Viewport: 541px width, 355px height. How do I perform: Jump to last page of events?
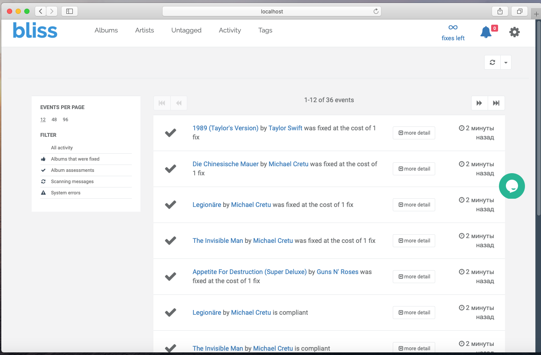(496, 103)
